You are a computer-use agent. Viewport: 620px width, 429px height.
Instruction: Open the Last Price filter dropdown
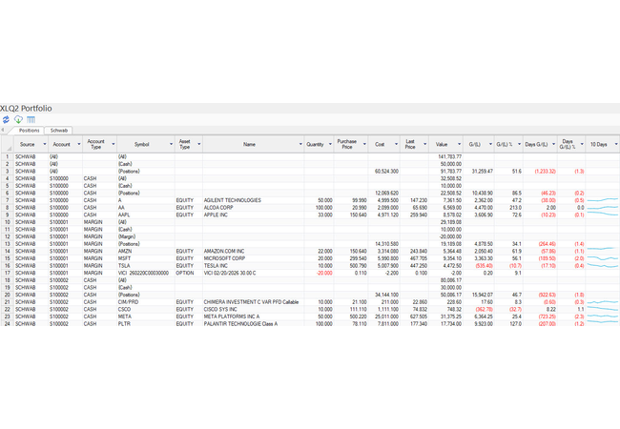(x=425, y=144)
